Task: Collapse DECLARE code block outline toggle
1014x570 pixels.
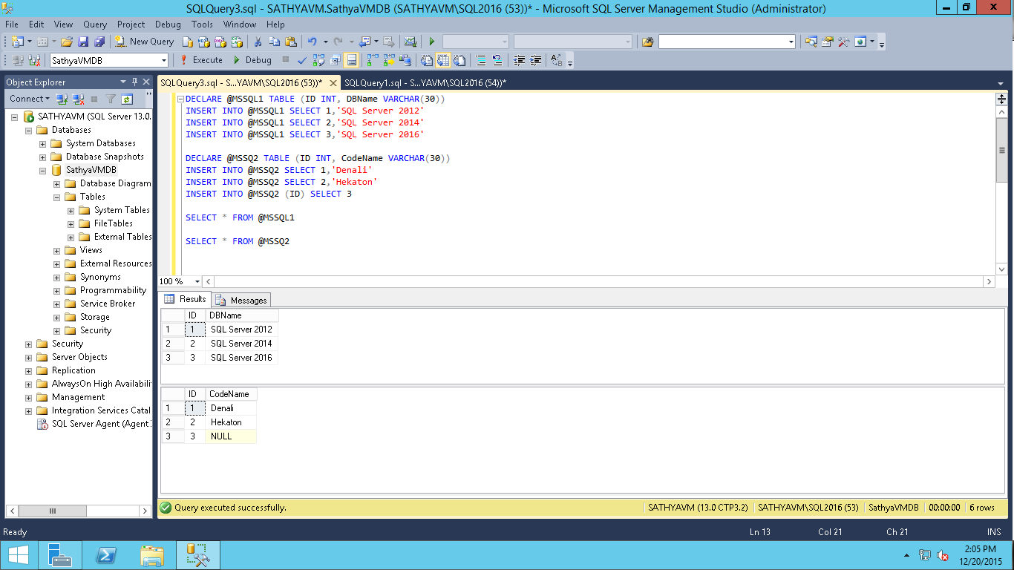Action: [180, 99]
